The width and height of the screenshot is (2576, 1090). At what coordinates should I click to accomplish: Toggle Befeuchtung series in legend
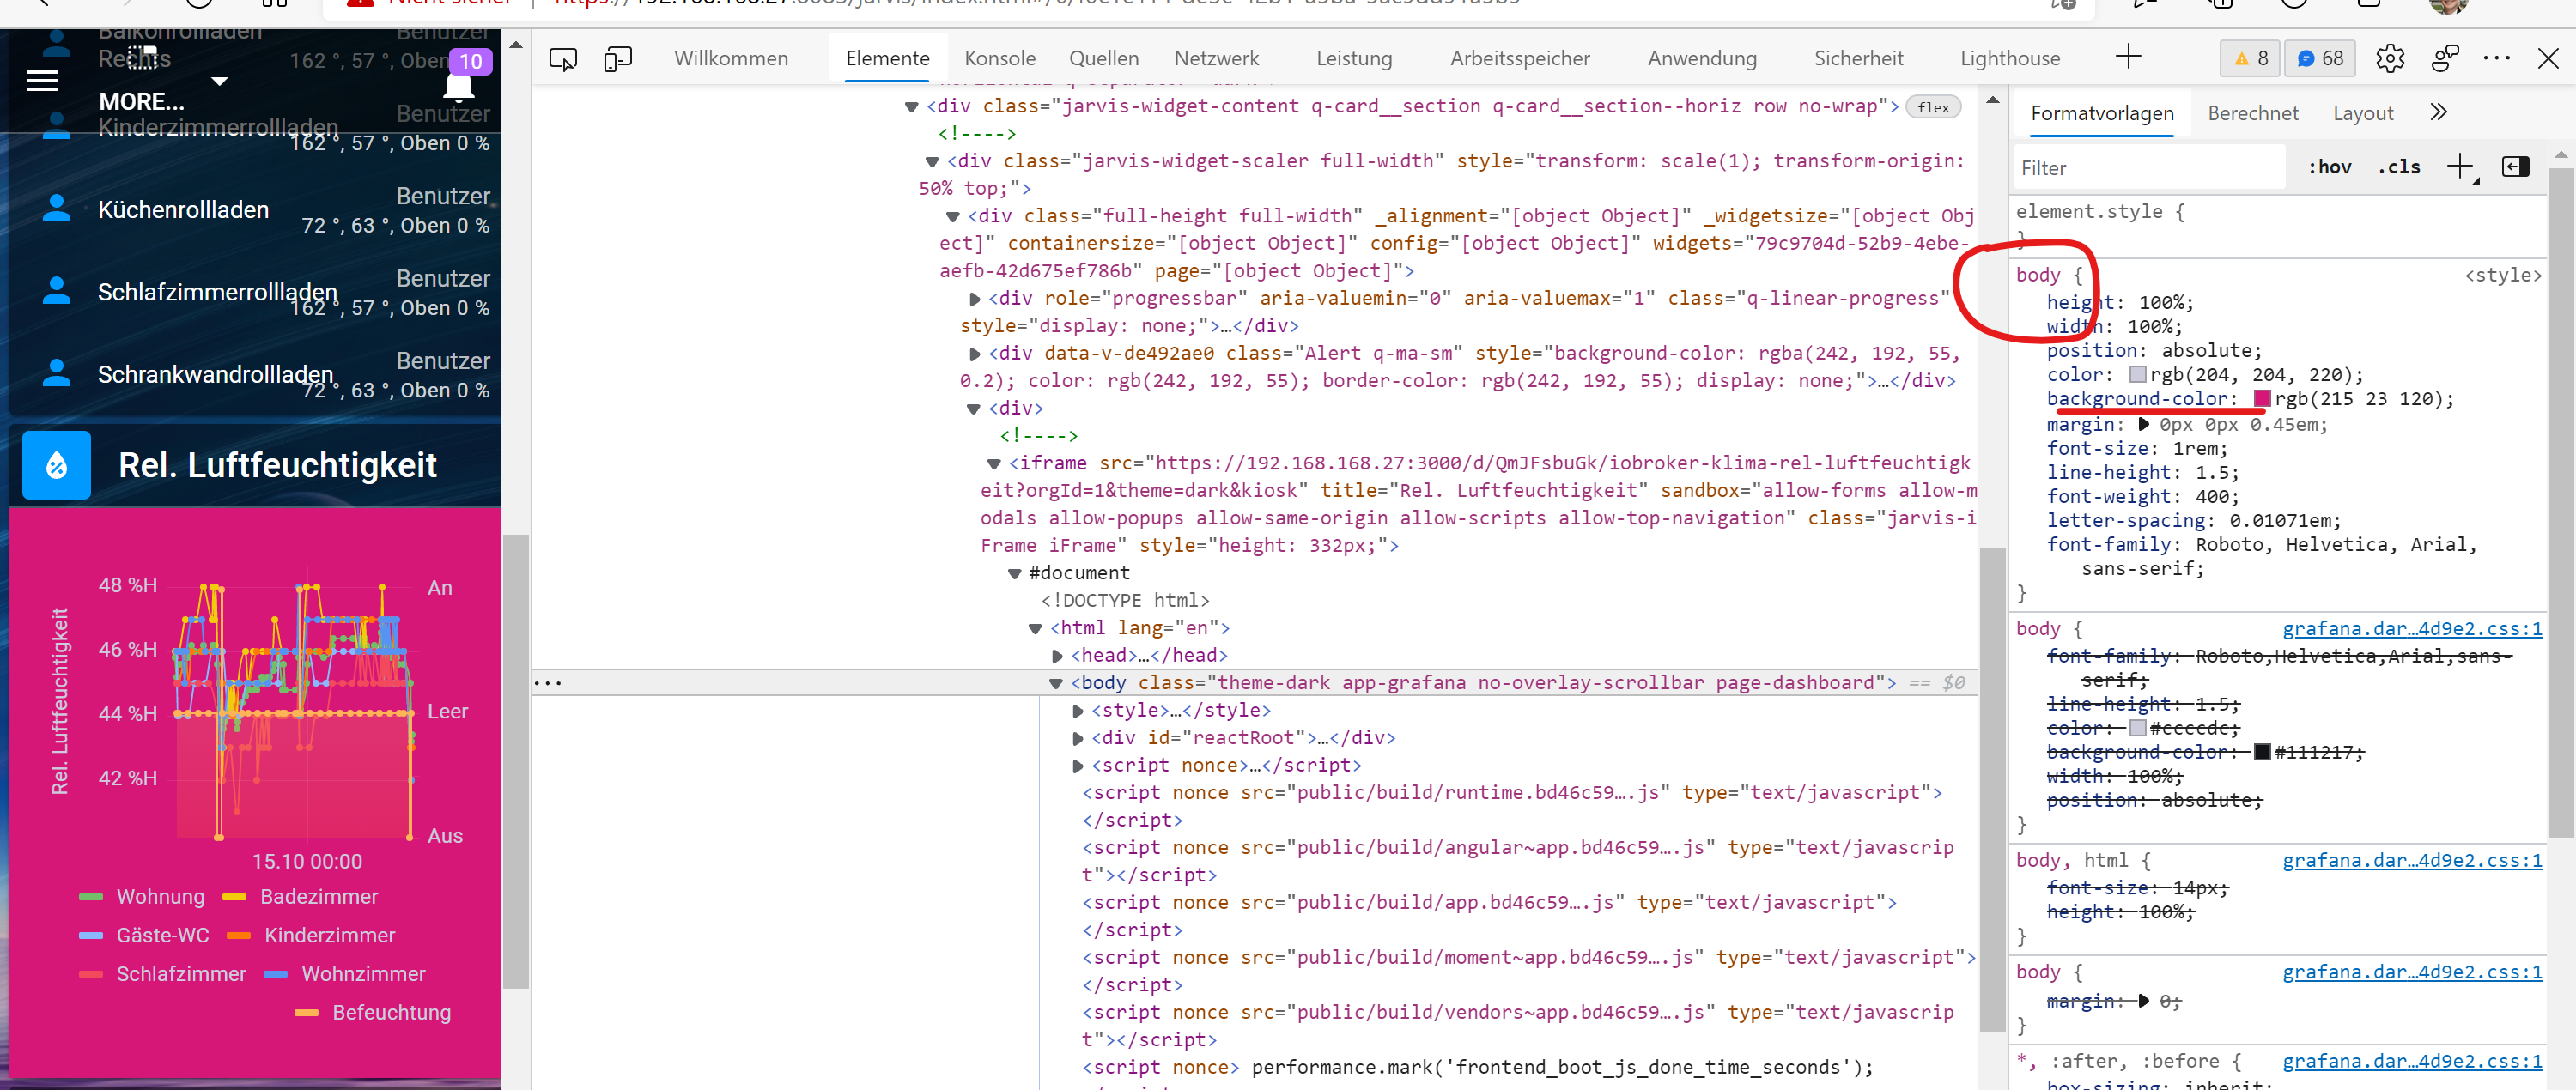tap(373, 1012)
